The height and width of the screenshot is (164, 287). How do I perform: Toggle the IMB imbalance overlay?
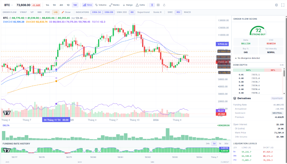[x=39, y=12]
